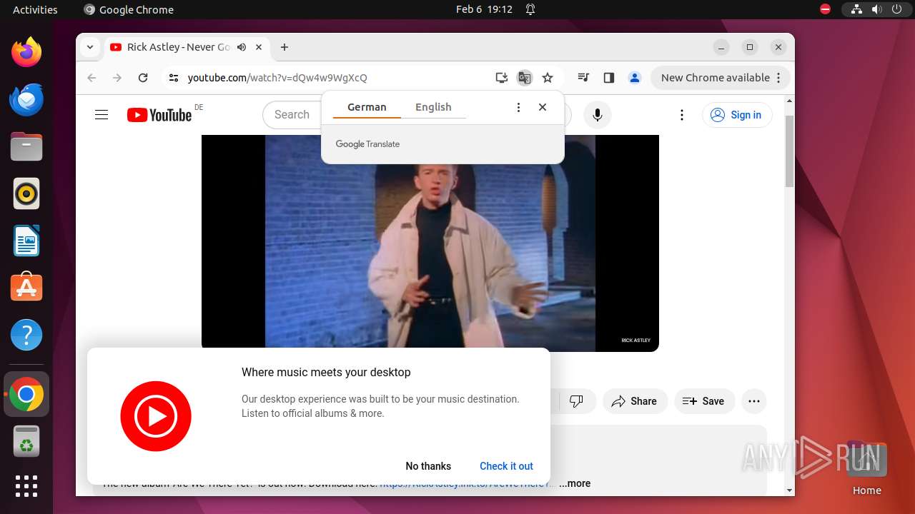Go back to the previous page

click(91, 78)
